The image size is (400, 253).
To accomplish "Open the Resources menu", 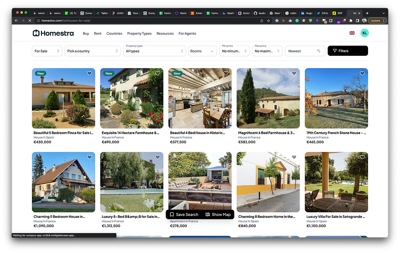I will [x=165, y=34].
